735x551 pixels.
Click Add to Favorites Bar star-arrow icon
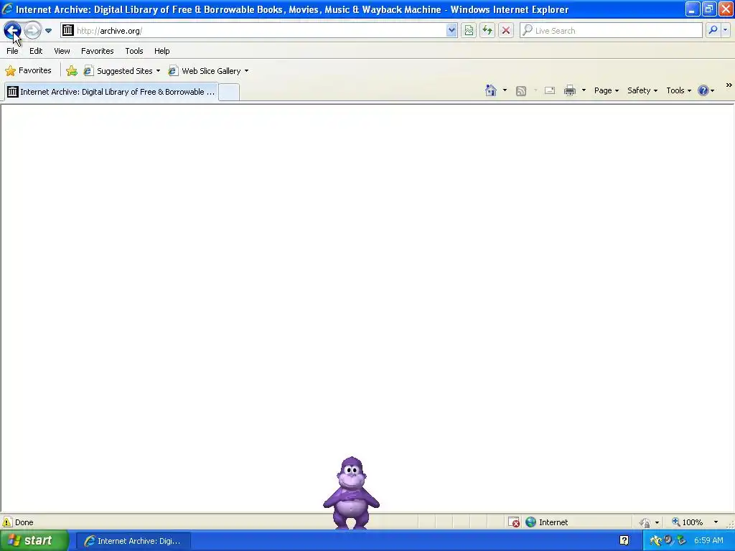coord(72,71)
